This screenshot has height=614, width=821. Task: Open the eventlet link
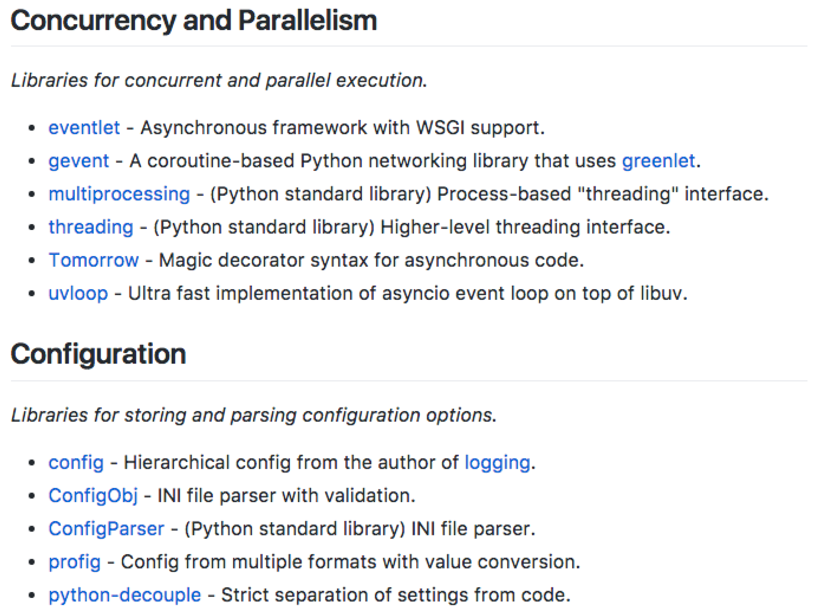pos(84,128)
